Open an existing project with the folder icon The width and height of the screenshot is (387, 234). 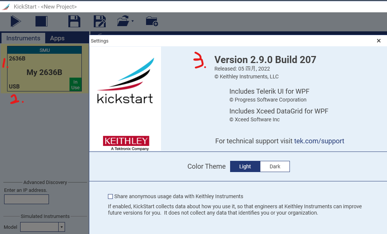point(123,21)
